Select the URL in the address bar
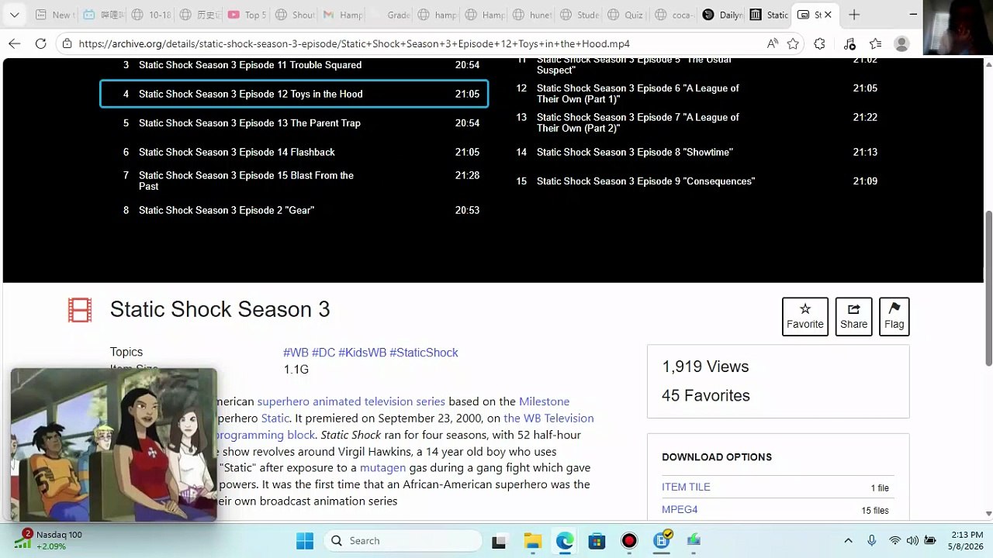The width and height of the screenshot is (993, 558). tap(354, 44)
